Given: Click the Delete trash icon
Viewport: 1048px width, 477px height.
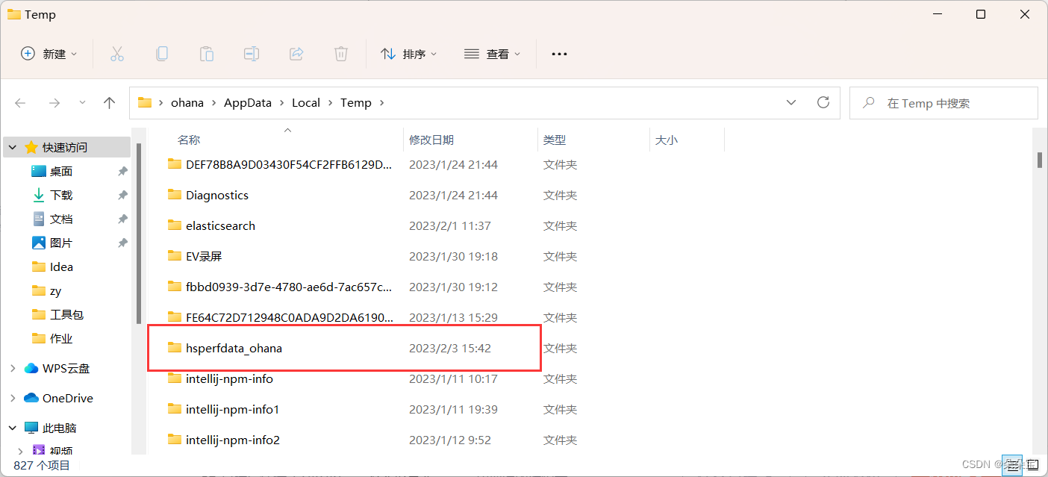Looking at the screenshot, I should [341, 54].
